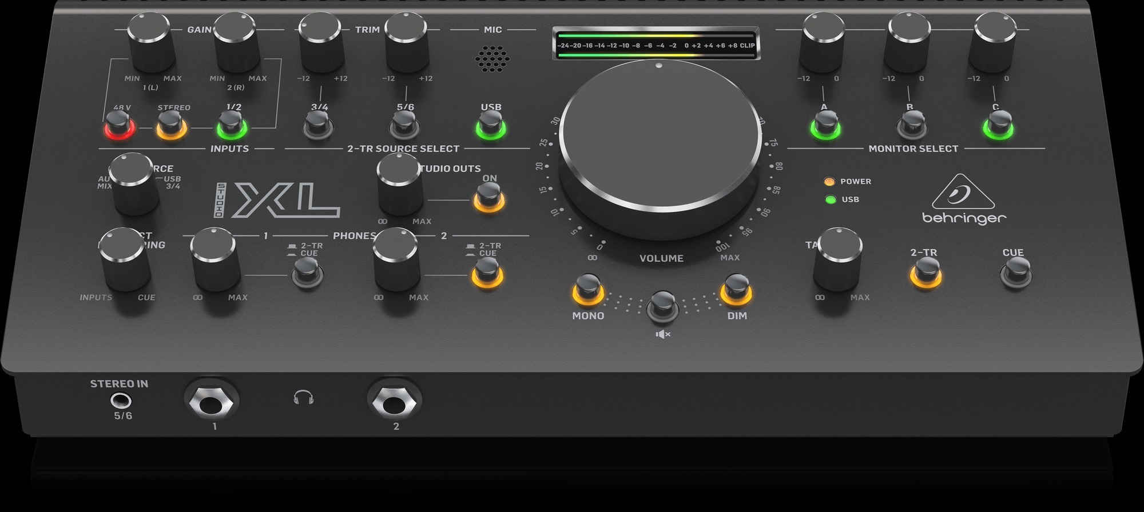Click the LED level meter display

tap(656, 44)
